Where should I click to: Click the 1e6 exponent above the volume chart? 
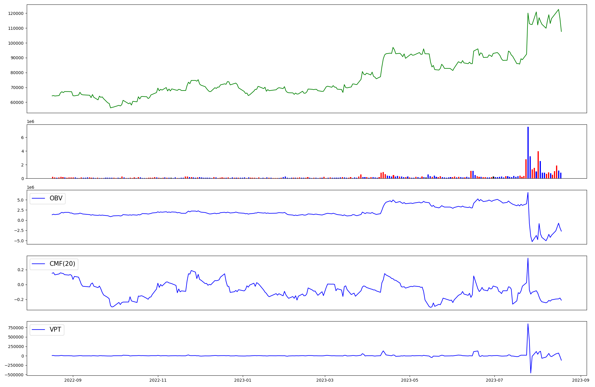pos(30,121)
